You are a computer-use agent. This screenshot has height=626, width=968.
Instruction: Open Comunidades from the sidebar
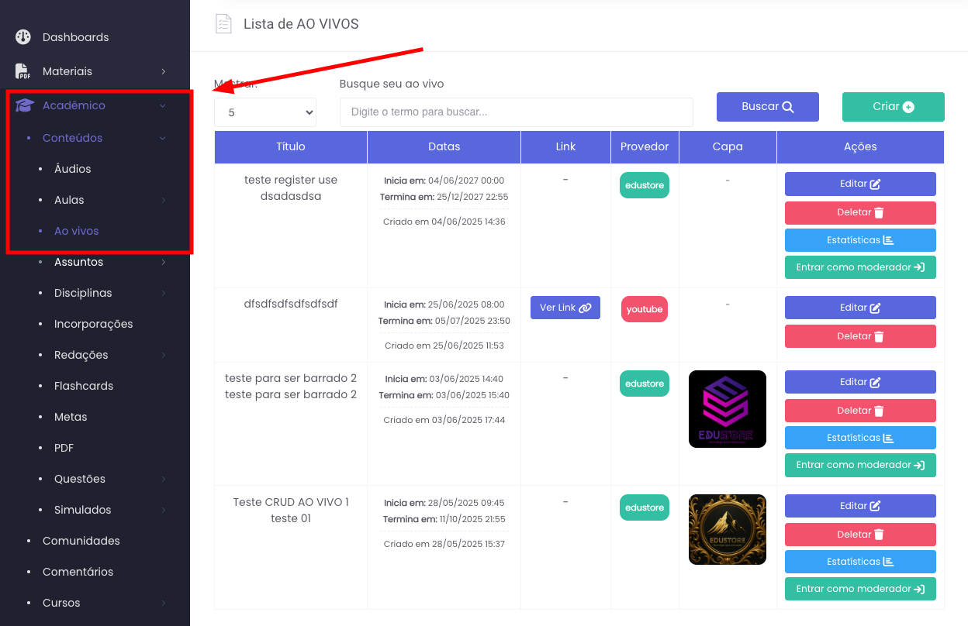tap(81, 541)
